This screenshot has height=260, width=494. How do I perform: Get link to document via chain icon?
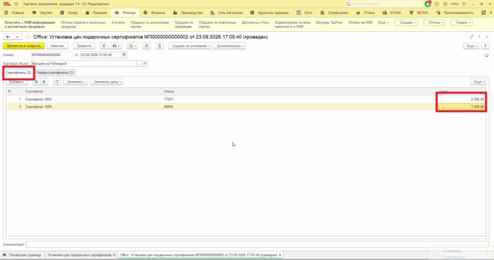tap(471, 37)
